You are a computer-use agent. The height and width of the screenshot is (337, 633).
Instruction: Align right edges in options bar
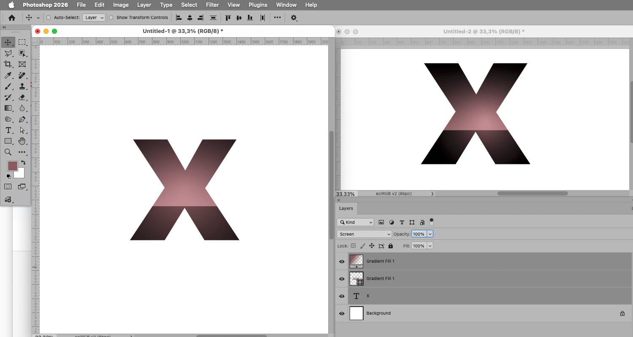[x=201, y=18]
